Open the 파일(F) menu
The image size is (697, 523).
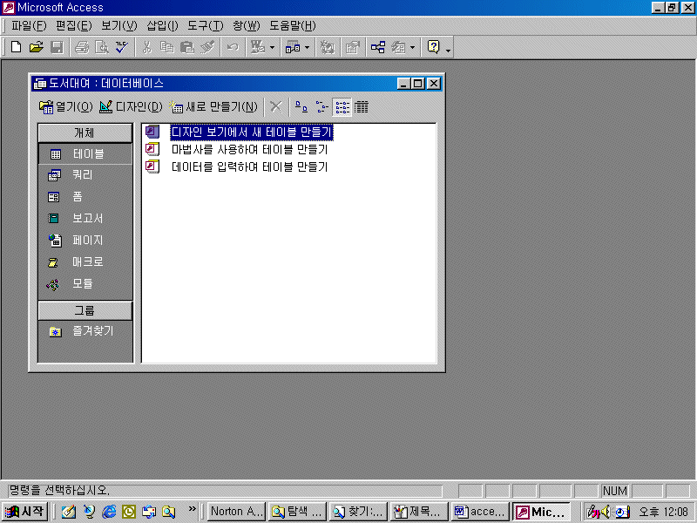29,26
